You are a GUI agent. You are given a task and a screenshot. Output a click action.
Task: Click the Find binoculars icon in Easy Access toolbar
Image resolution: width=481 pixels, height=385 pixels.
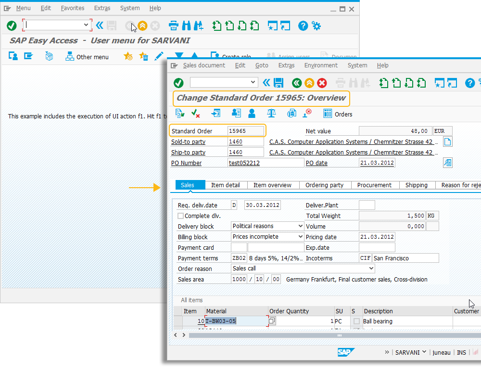coord(186,26)
